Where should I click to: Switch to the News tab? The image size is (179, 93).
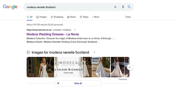[71, 17]
